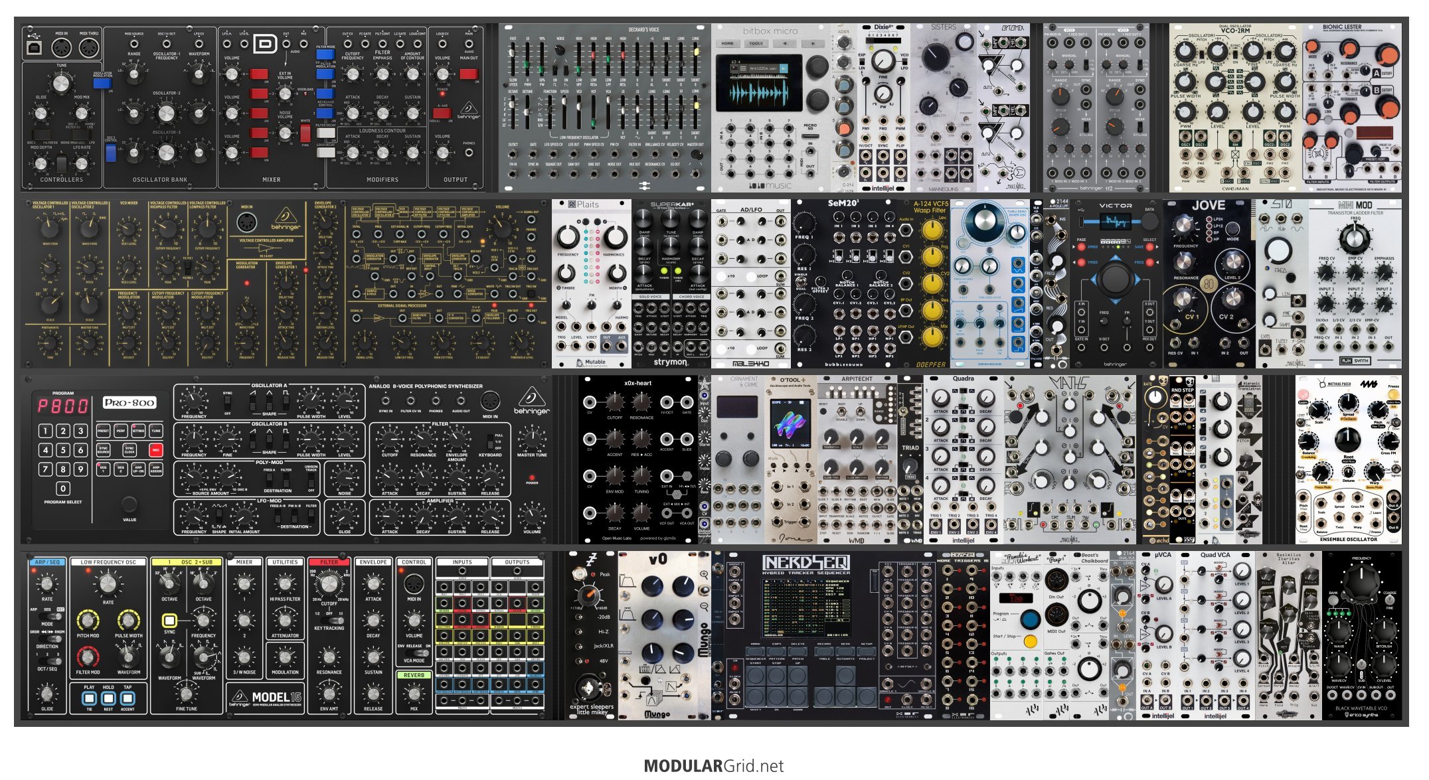Flip the Oscillator A SYNC switch on Pro-800

[228, 404]
